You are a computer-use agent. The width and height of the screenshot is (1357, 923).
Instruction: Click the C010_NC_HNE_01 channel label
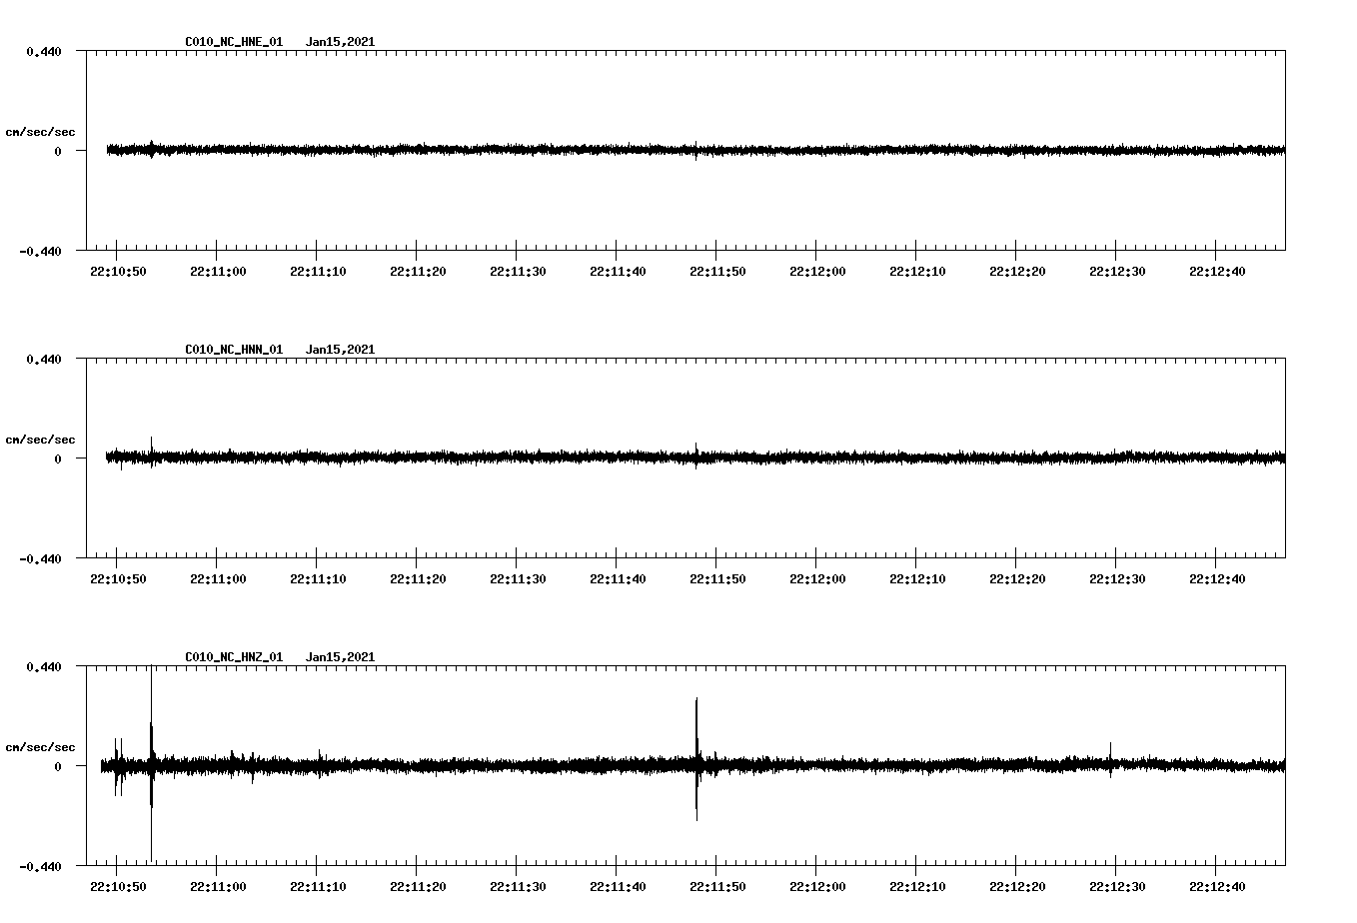coord(232,42)
